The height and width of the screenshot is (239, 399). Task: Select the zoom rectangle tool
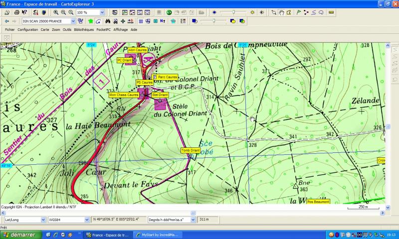coord(274,12)
